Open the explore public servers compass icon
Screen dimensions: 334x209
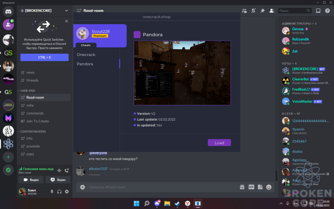(8, 170)
